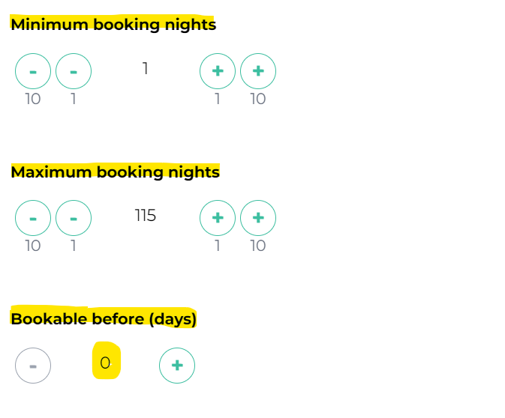This screenshot has height=418, width=505.
Task: Reduce maximum booking nights by 10
Action: click(x=33, y=218)
